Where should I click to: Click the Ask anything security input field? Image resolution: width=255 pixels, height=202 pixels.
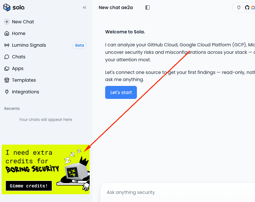coord(178,192)
